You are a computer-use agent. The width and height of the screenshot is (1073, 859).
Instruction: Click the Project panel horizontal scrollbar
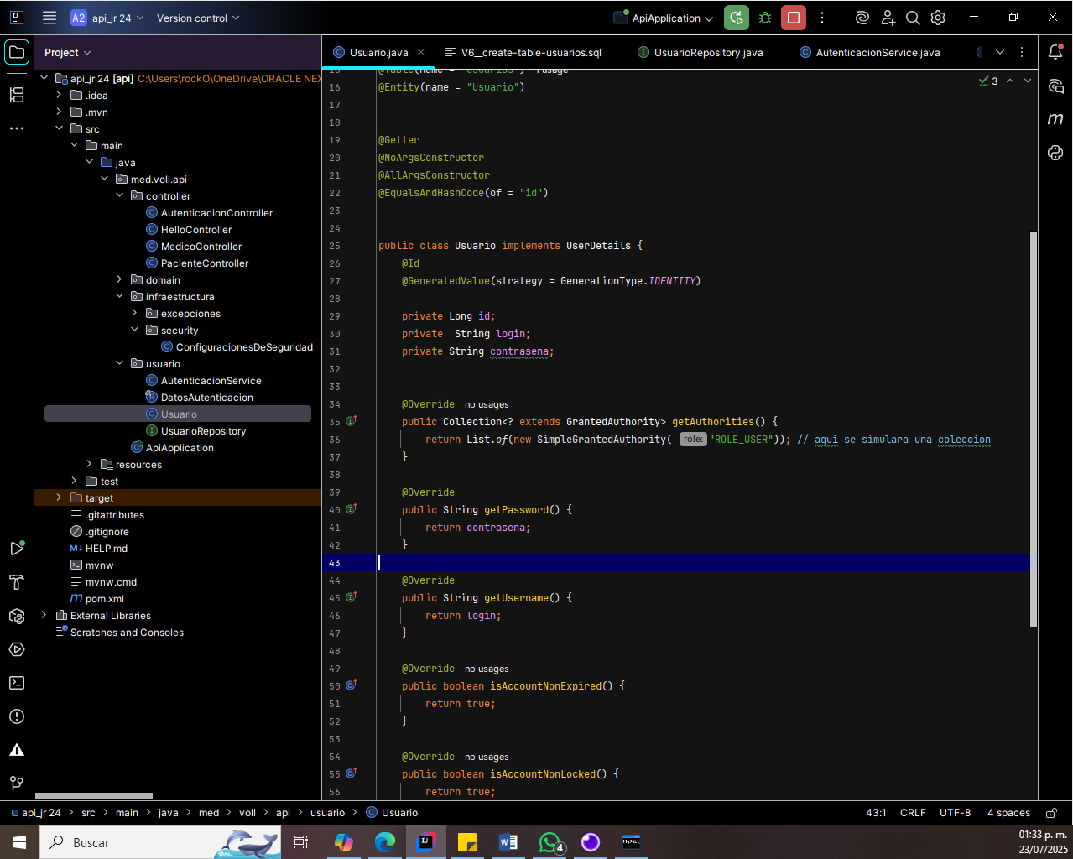click(x=94, y=796)
